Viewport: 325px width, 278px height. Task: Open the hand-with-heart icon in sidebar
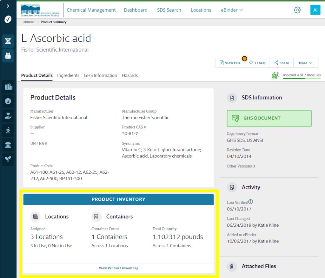(8, 116)
